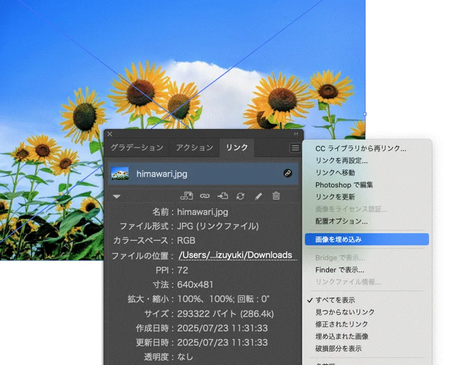Collapse the panel with the double-arrow chevron
This screenshot has height=365, width=472.
click(x=295, y=134)
